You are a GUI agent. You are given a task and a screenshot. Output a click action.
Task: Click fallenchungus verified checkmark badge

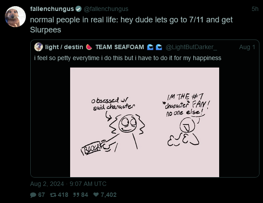[78, 9]
